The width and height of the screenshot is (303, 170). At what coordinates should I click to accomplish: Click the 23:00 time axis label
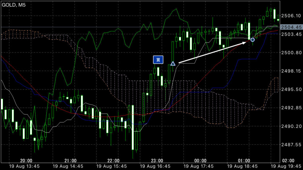pos(157,161)
